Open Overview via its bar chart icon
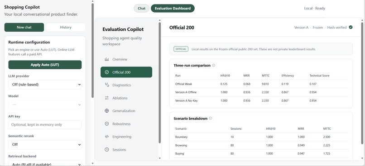This screenshot has width=365, height=166. click(106, 59)
